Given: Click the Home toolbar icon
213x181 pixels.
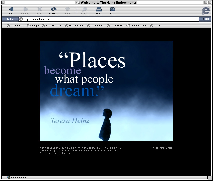Looking at the screenshot, I should [x=67, y=10].
